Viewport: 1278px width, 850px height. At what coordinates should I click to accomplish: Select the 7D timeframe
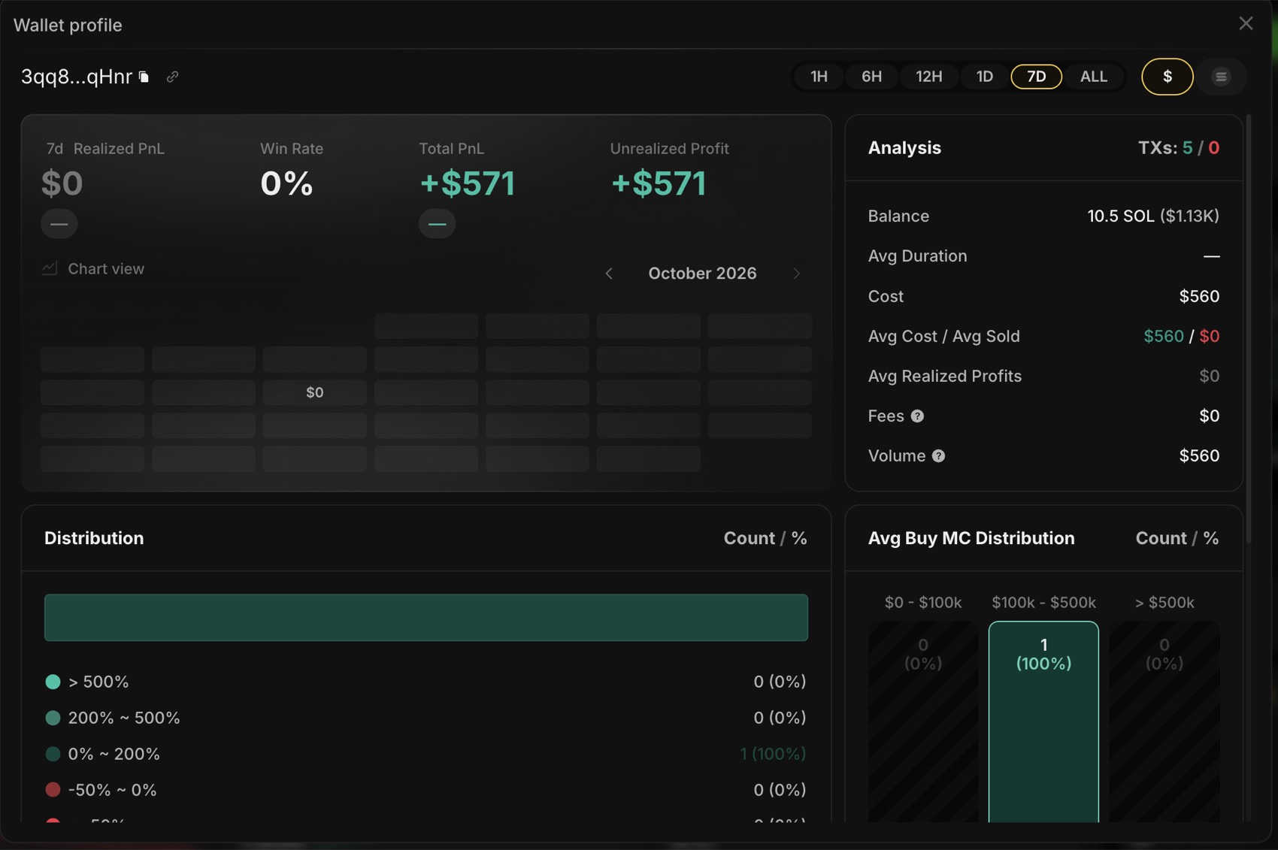click(1036, 77)
